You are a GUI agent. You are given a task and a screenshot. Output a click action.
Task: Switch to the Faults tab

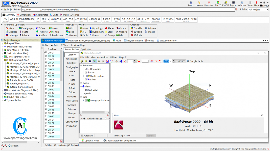point(118,40)
